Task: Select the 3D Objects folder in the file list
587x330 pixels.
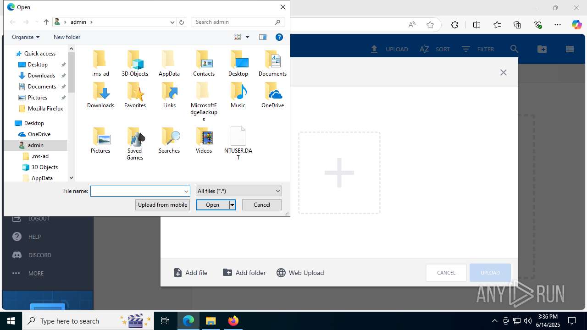Action: [135, 63]
